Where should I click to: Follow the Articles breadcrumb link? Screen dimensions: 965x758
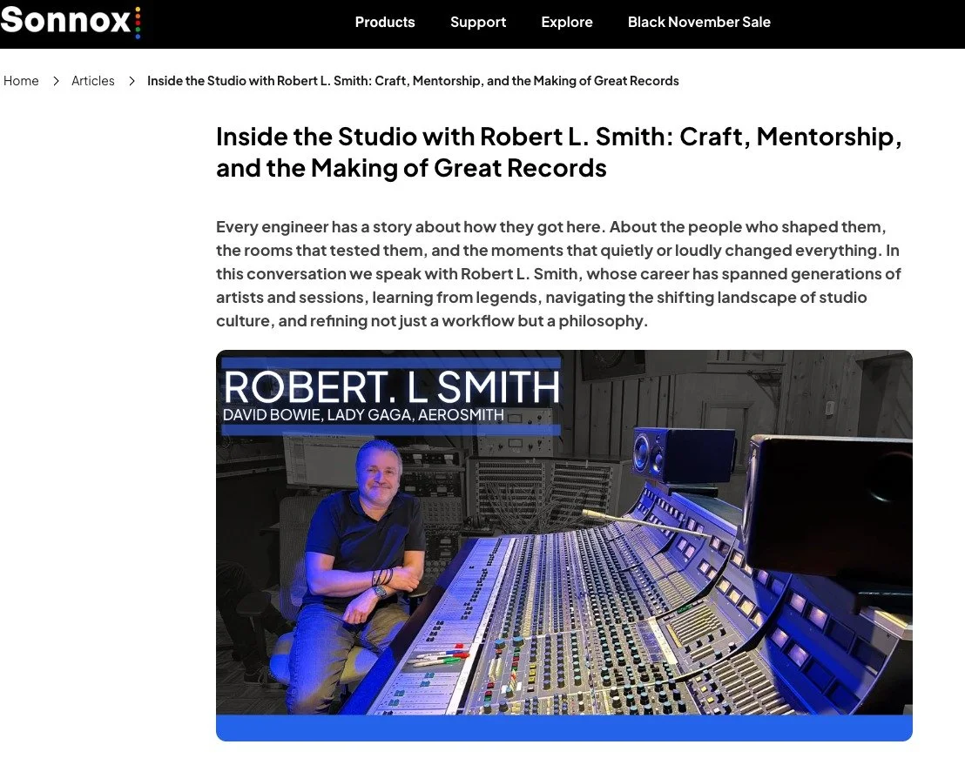[x=93, y=81]
